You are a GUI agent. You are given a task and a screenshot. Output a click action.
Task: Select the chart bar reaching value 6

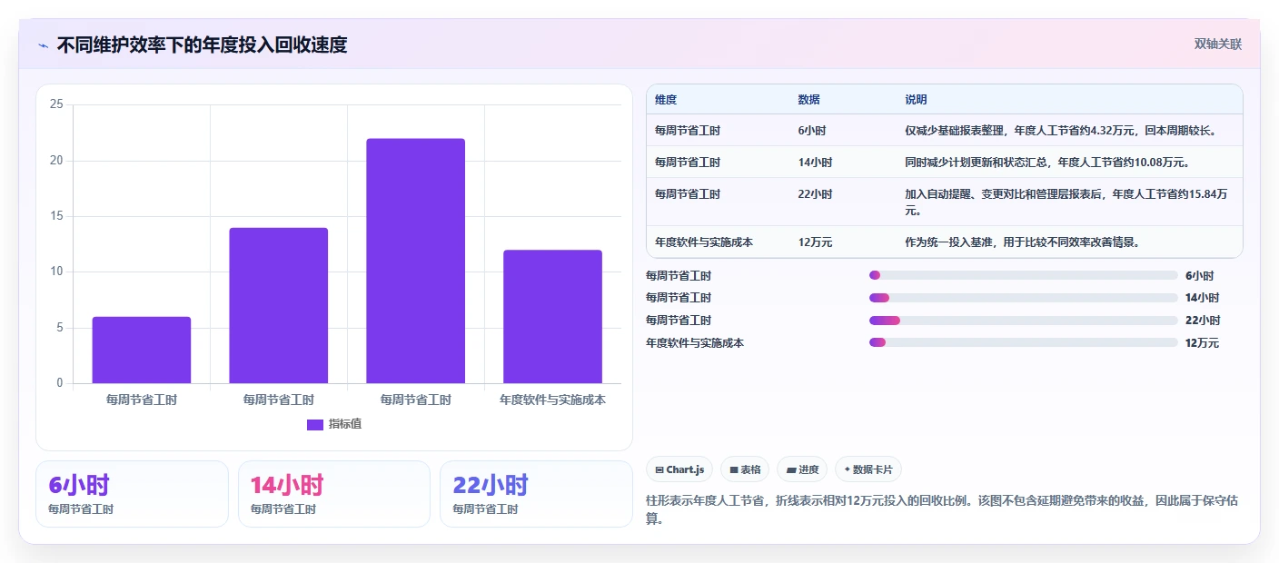point(142,350)
